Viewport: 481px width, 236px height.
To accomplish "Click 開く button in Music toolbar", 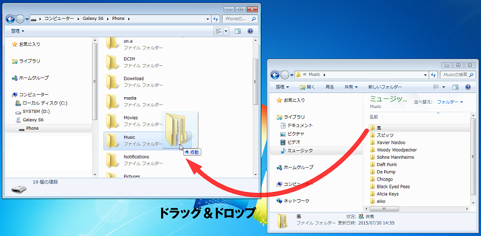I will click(307, 88).
